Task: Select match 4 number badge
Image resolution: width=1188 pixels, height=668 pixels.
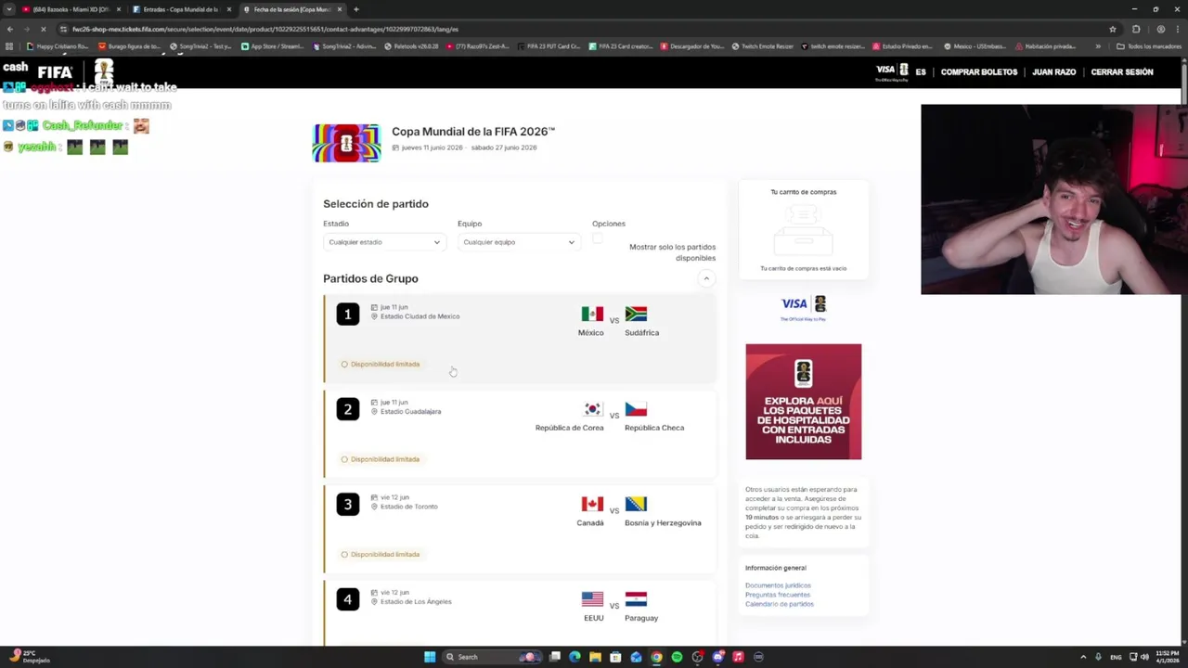Action: (347, 599)
